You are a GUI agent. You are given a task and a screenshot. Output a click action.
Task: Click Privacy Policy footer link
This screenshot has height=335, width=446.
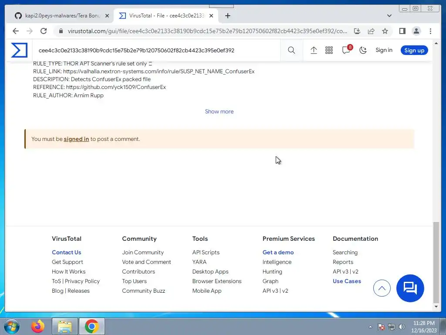[x=82, y=281]
